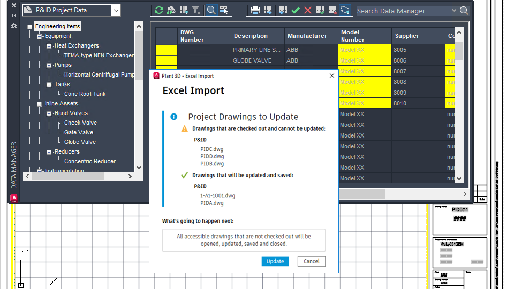514x289 pixels.
Task: Click the tree panel scroll-up arrow
Action: [x=139, y=26]
